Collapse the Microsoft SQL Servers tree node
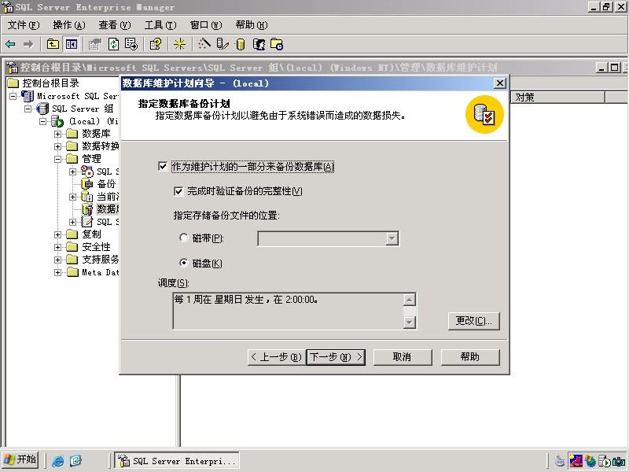 click(13, 96)
